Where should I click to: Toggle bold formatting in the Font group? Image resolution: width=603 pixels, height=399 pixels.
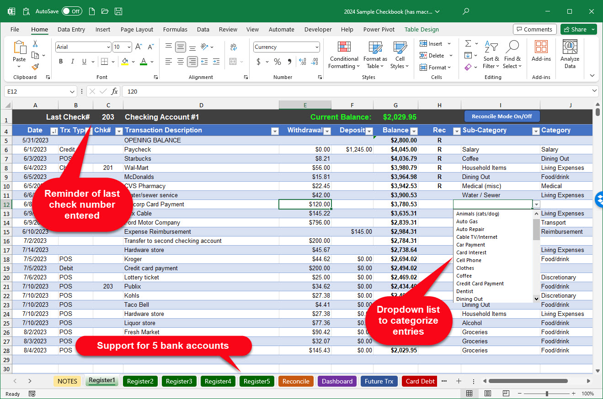[x=61, y=61]
